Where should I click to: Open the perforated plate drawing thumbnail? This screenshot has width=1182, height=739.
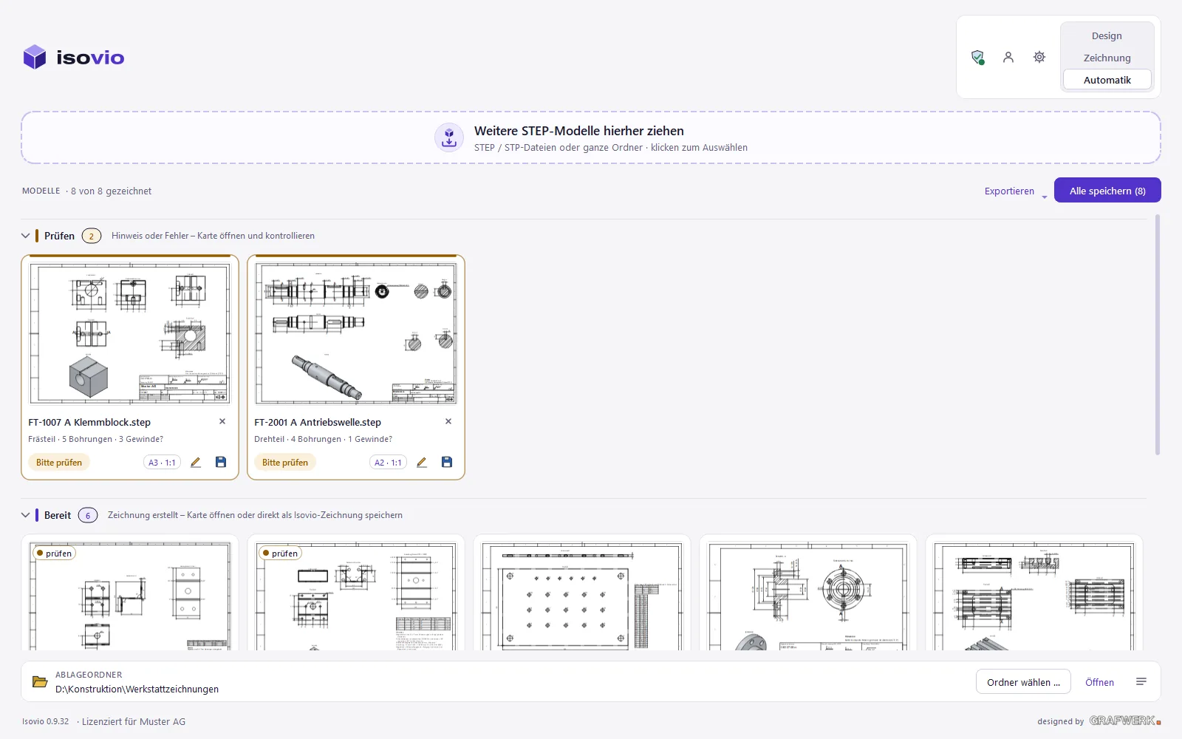click(x=582, y=596)
